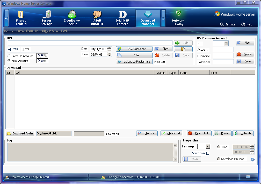Pause the downloads
The height and width of the screenshot is (184, 261).
222,133
